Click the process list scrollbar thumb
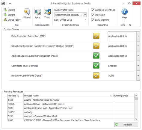Screen dimensions: 142x130 coord(136,99)
